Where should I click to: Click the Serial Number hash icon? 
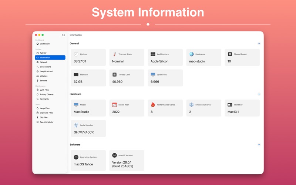click(76, 125)
